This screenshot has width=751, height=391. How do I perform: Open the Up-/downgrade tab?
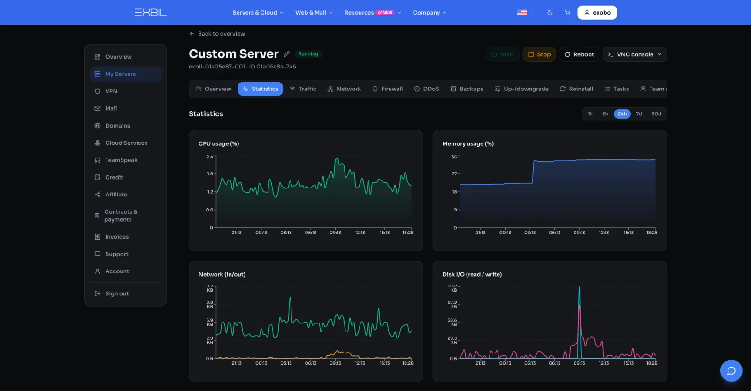click(x=521, y=89)
